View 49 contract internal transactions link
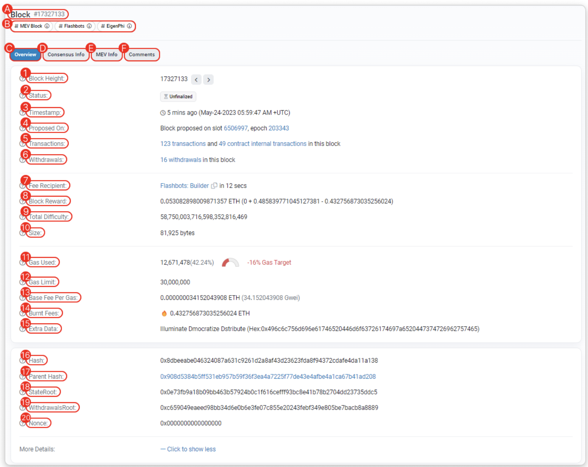This screenshot has height=467, width=588. point(263,144)
